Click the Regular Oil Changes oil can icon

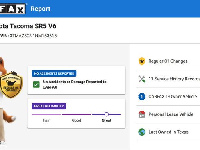(x=142, y=61)
